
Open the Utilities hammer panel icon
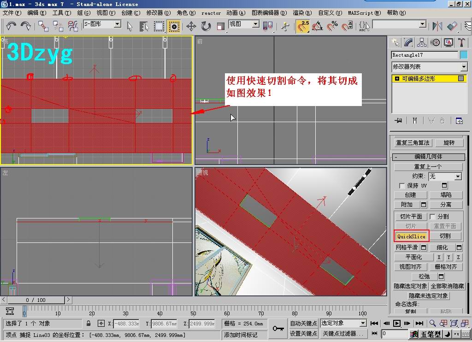pos(461,42)
